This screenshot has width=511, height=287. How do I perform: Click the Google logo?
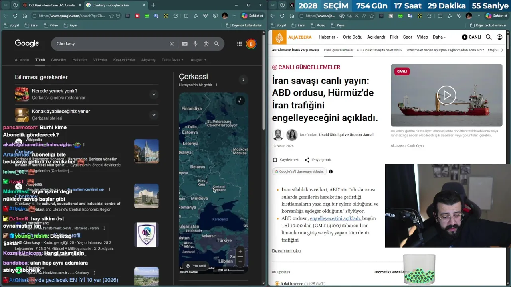(x=27, y=43)
